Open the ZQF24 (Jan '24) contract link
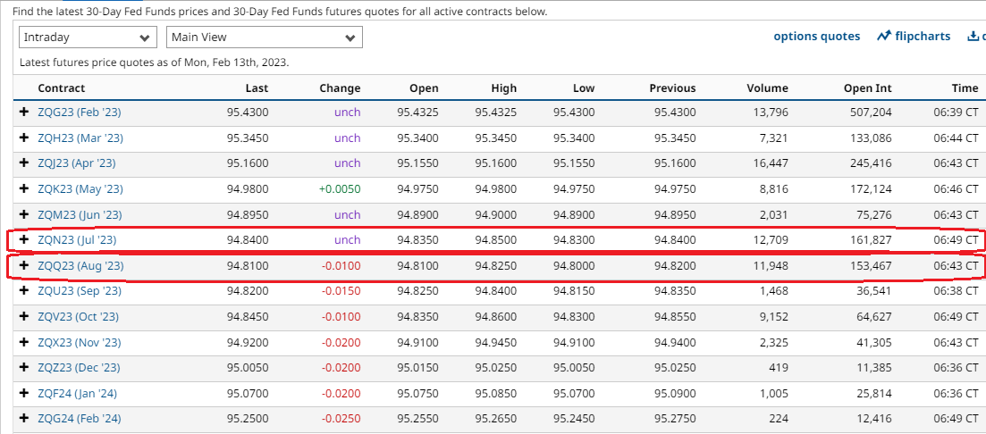Screen dimensions: 986x434 coord(77,394)
